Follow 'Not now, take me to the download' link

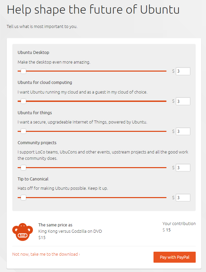coord(46,254)
